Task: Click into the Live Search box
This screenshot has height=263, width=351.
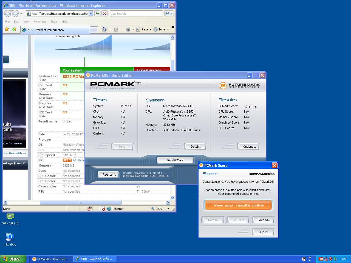Action: (136, 13)
